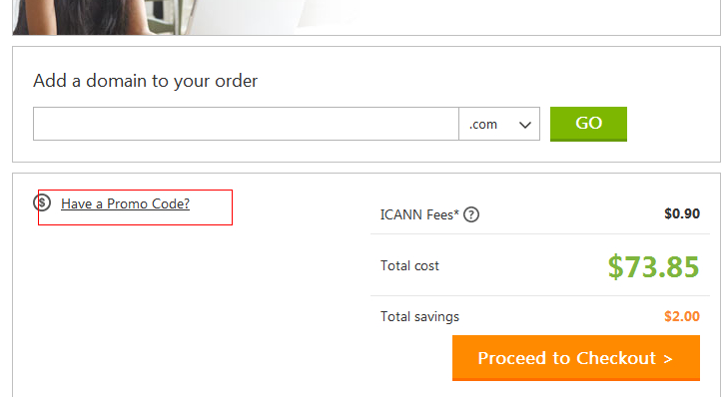Click the green GO button

tap(588, 124)
